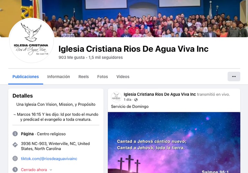Go to the Fotos tab
Screen dimensions: 248x173
coord(102,77)
